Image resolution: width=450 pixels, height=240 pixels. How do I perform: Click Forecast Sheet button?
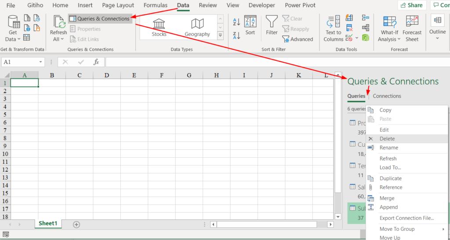412,28
